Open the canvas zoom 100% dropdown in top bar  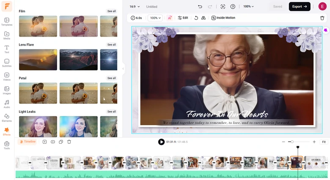(248, 6)
